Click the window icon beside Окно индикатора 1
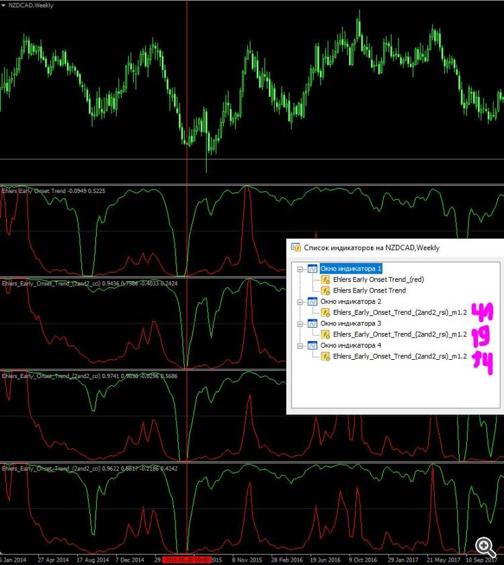The image size is (504, 565). (x=312, y=269)
